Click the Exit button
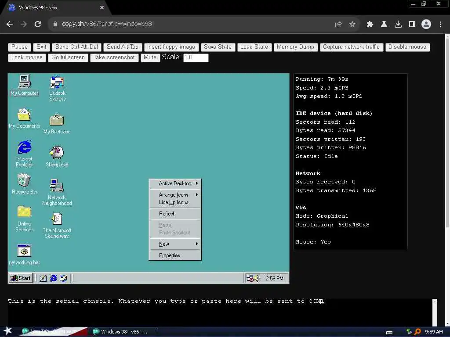 41,47
